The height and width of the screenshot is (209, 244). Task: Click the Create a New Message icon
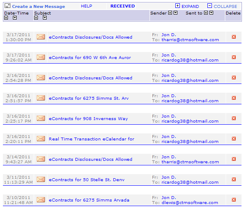pyautogui.click(x=7, y=6)
